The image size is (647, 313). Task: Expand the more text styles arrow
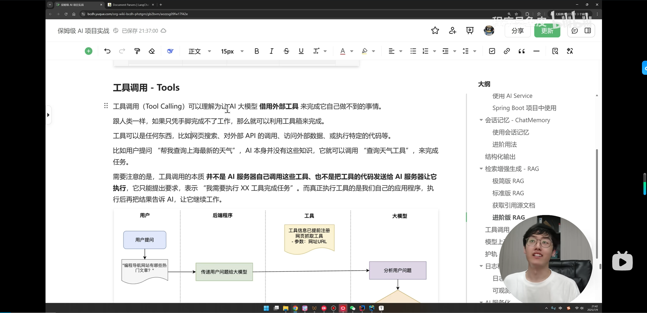pyautogui.click(x=325, y=51)
